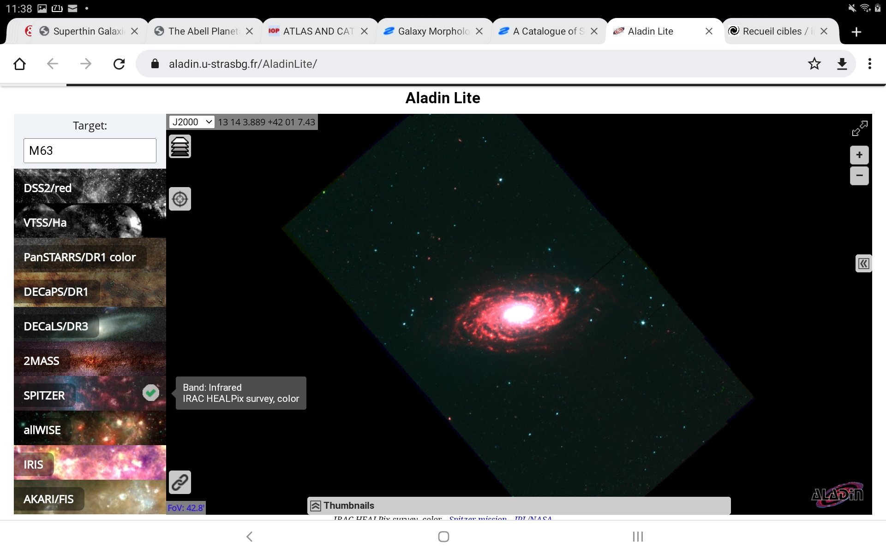Open the browser downloads icon

(x=842, y=64)
